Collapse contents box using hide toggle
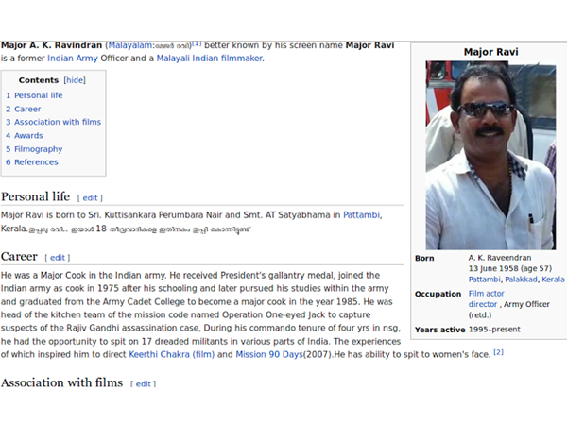The width and height of the screenshot is (567, 425). pyautogui.click(x=75, y=81)
